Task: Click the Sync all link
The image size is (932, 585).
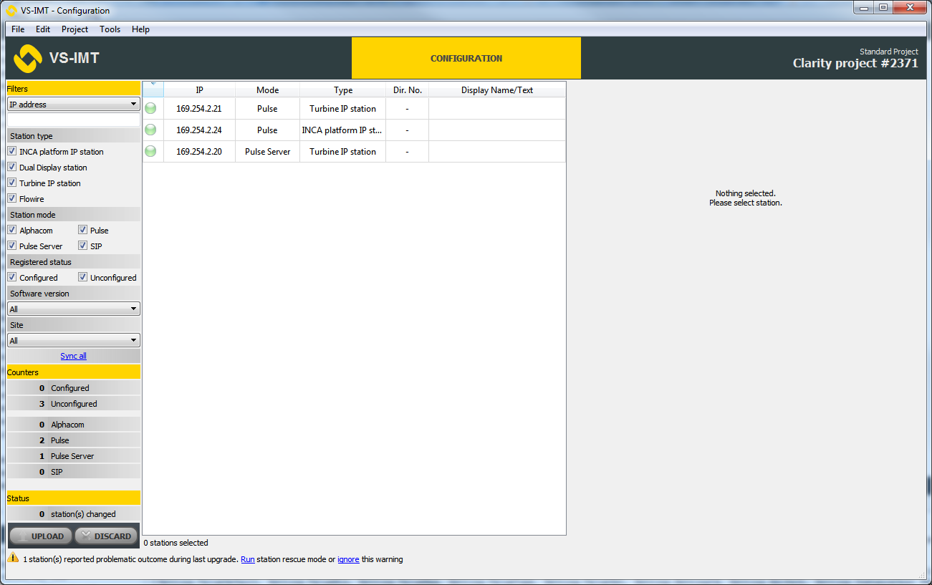Action: tap(73, 356)
